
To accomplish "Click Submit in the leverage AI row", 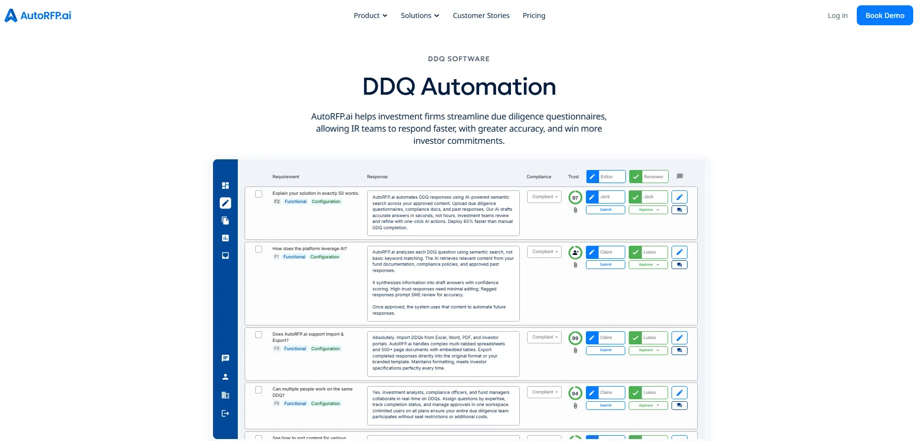I will pyautogui.click(x=605, y=265).
